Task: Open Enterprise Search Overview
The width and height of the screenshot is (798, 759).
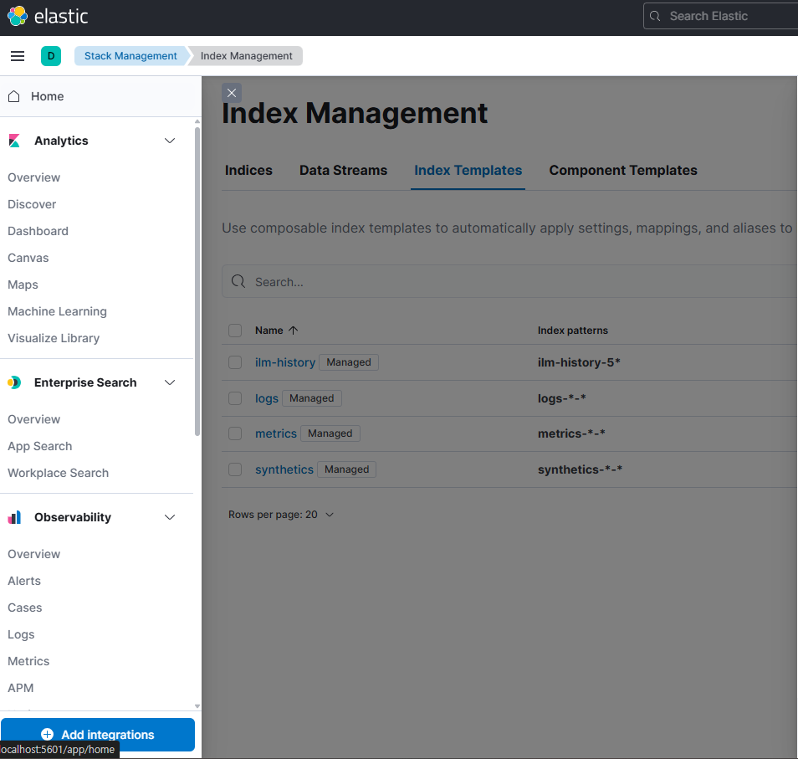Action: click(x=34, y=419)
